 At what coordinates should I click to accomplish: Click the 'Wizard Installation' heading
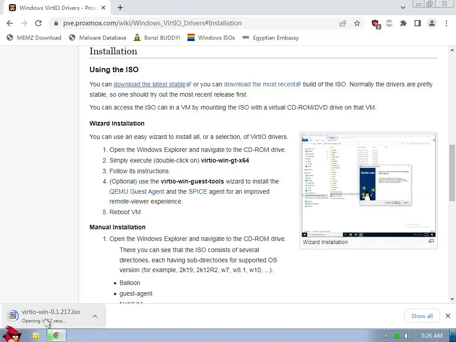point(117,123)
